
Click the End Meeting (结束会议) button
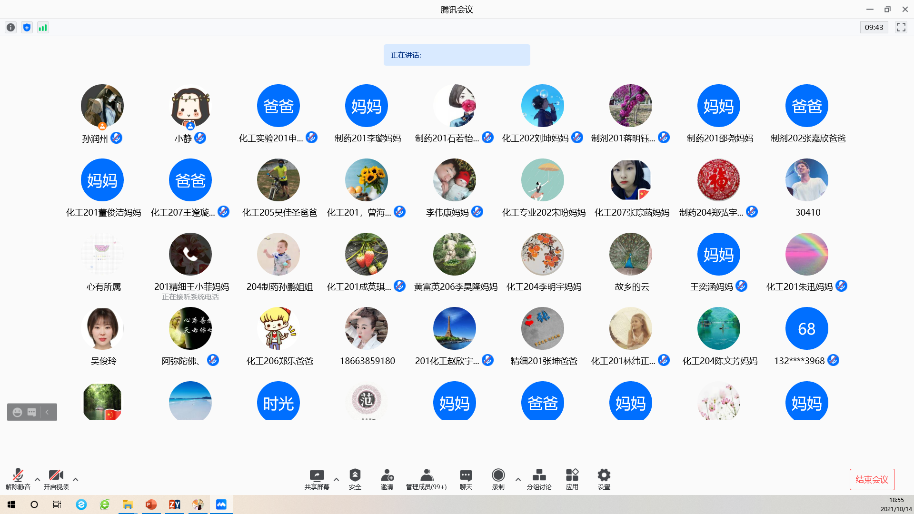[x=872, y=479]
